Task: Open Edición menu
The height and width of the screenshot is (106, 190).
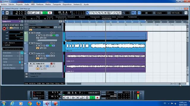Action: click(x=11, y=4)
